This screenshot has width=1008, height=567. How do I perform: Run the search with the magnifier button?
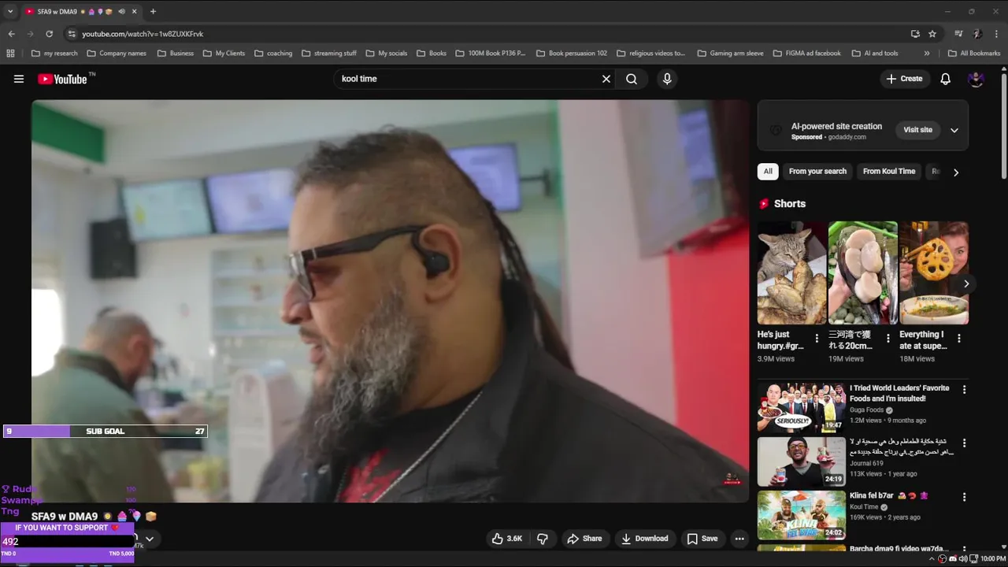(632, 79)
